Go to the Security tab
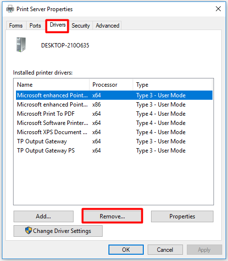 (x=81, y=26)
